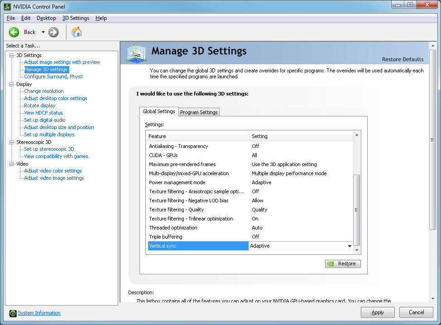Collapse the Stereoscopic 3D tree node

[11, 142]
